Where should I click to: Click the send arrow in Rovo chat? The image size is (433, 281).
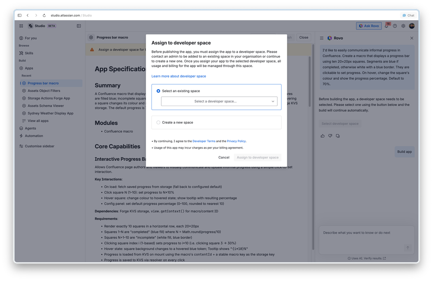[x=407, y=248]
